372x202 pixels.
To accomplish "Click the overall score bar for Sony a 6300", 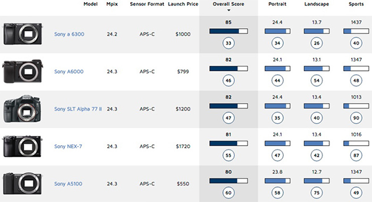I will [229, 31].
